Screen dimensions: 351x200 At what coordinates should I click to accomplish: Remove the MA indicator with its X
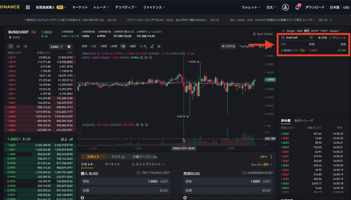(x=150, y=58)
